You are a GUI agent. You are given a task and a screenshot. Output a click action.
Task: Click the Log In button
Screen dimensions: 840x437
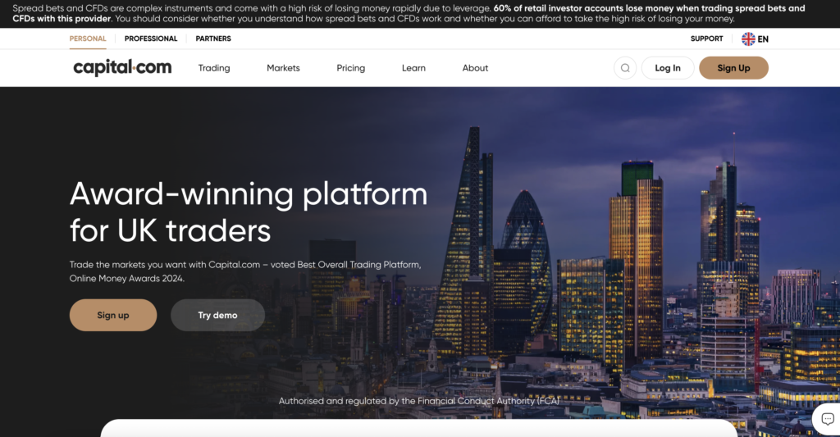coord(668,68)
